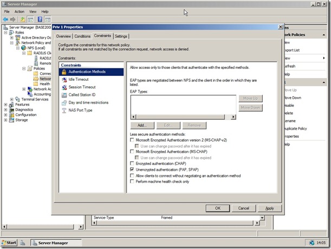Switch to the Overview tab
The width and height of the screenshot is (331, 249).
(x=63, y=36)
